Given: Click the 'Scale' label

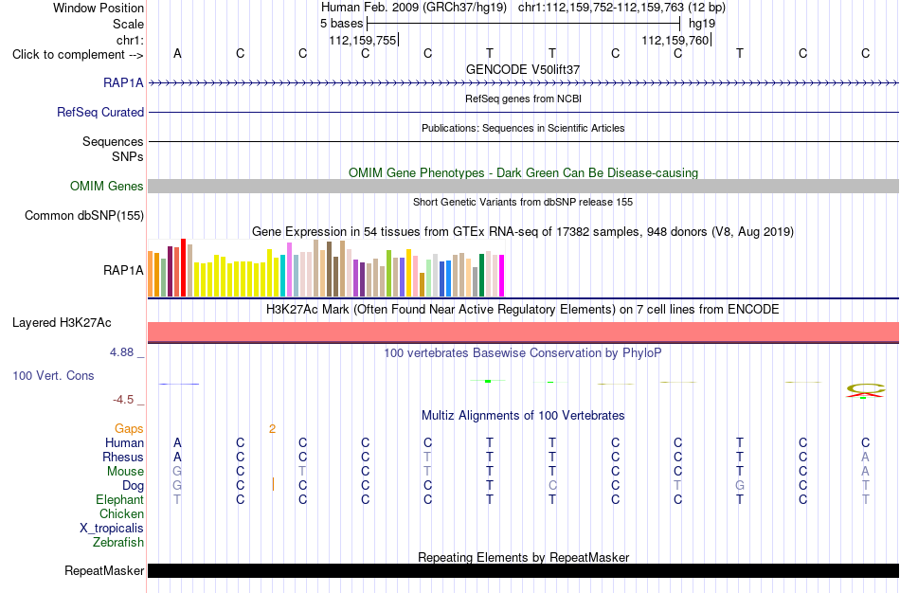Looking at the screenshot, I should 128,24.
